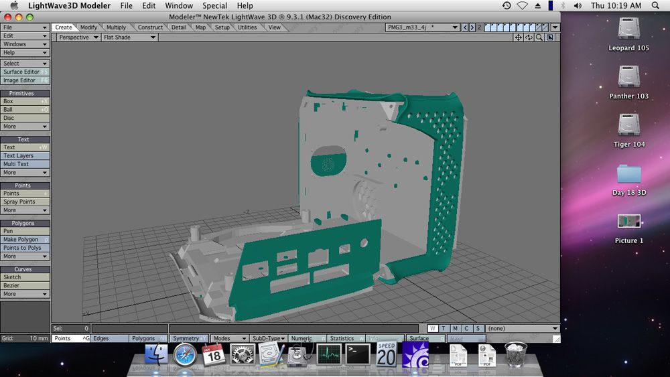This screenshot has width=670, height=377.
Task: Click the Grid 10 mm readout
Action: 25,338
